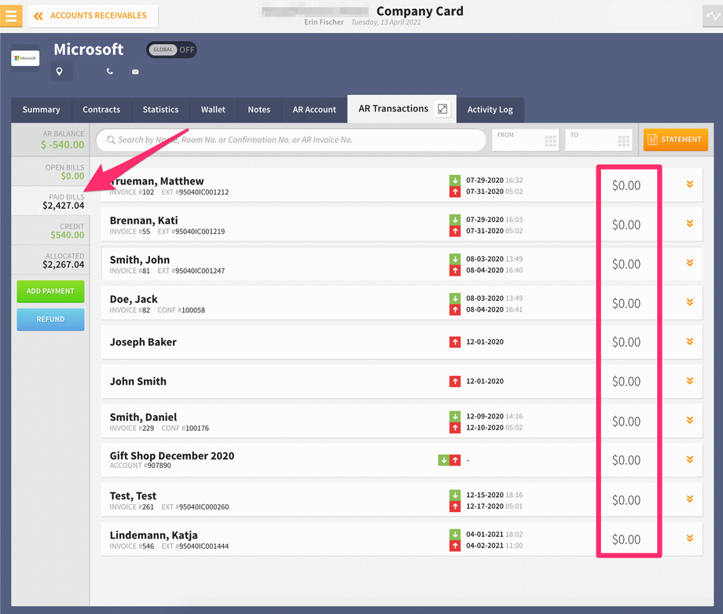Open the Statistics tab

(x=160, y=110)
